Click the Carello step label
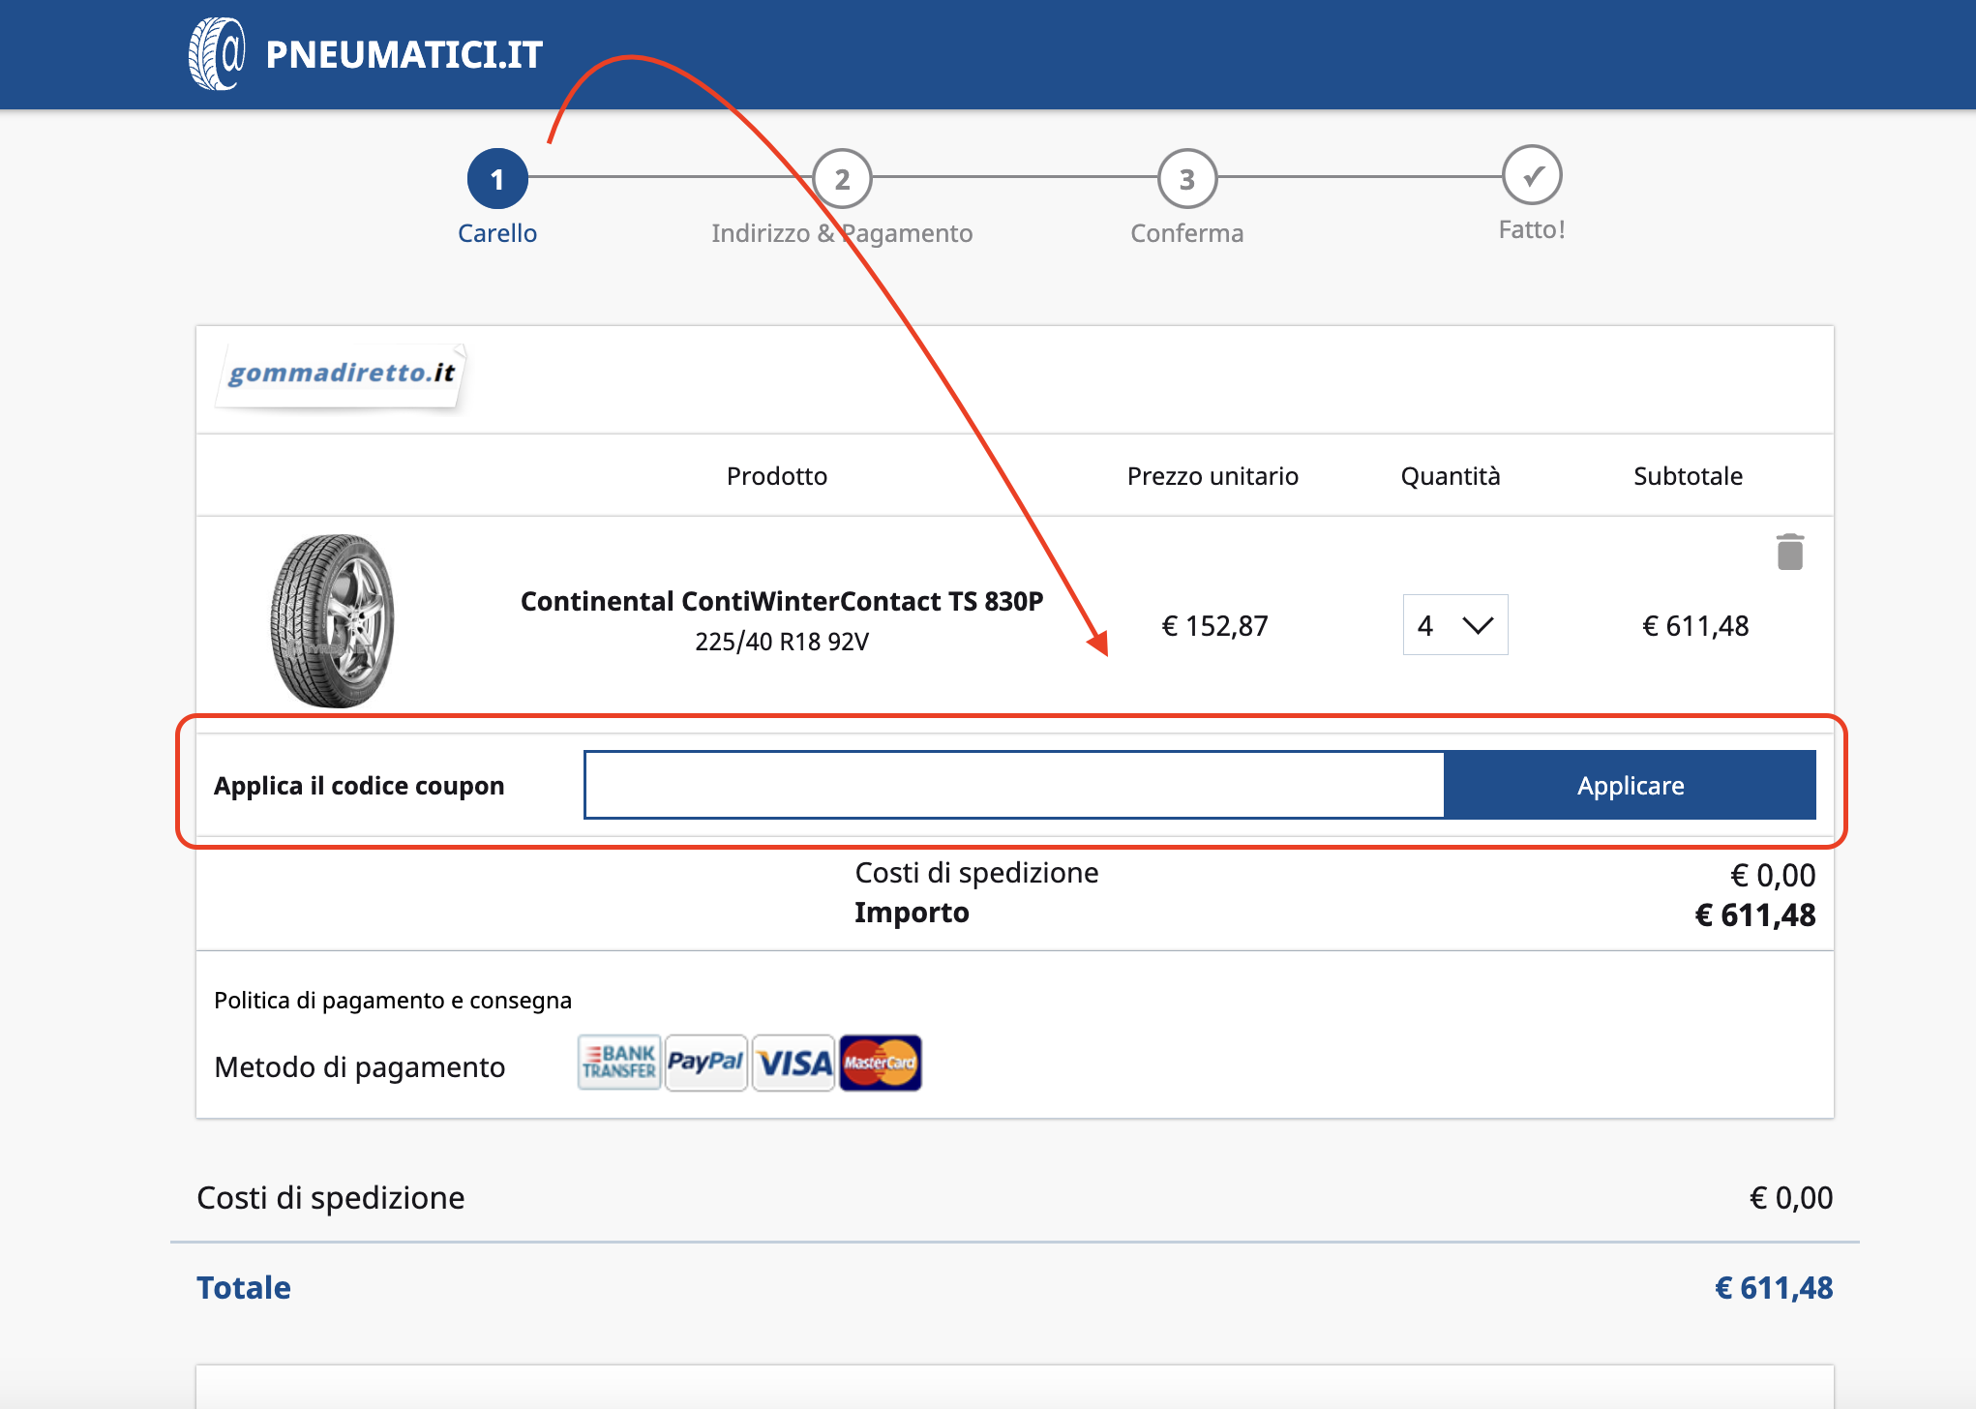The height and width of the screenshot is (1409, 1976). click(x=497, y=233)
